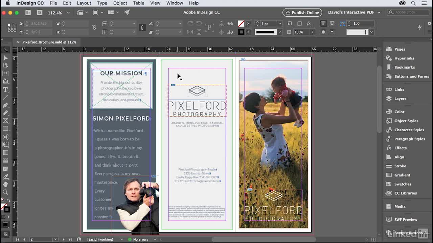Select the Line tool

(5, 97)
